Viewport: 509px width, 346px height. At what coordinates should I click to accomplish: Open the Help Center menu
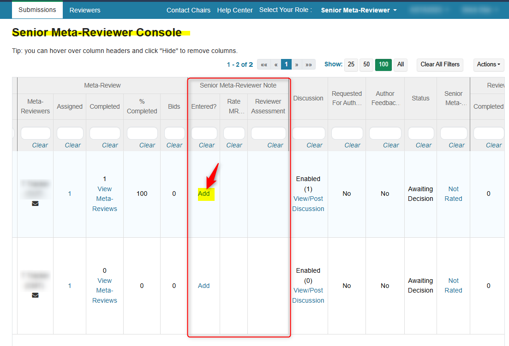[235, 10]
